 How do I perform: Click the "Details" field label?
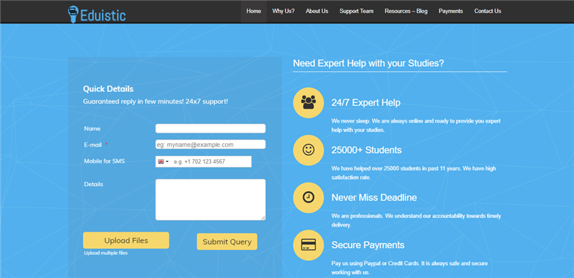click(93, 185)
